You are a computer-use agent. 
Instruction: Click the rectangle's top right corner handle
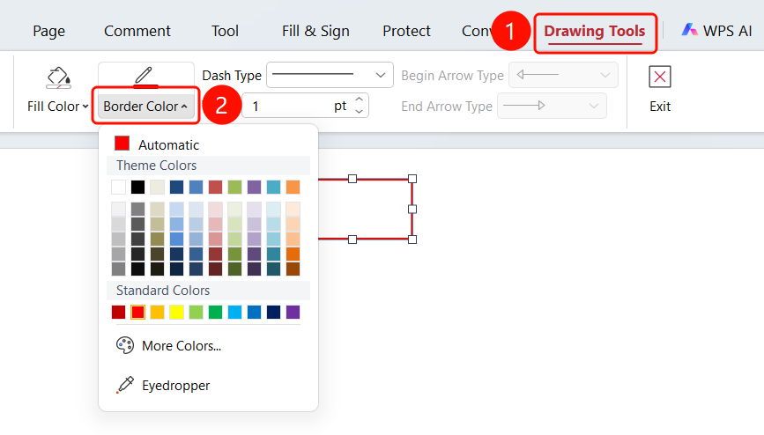tap(412, 179)
